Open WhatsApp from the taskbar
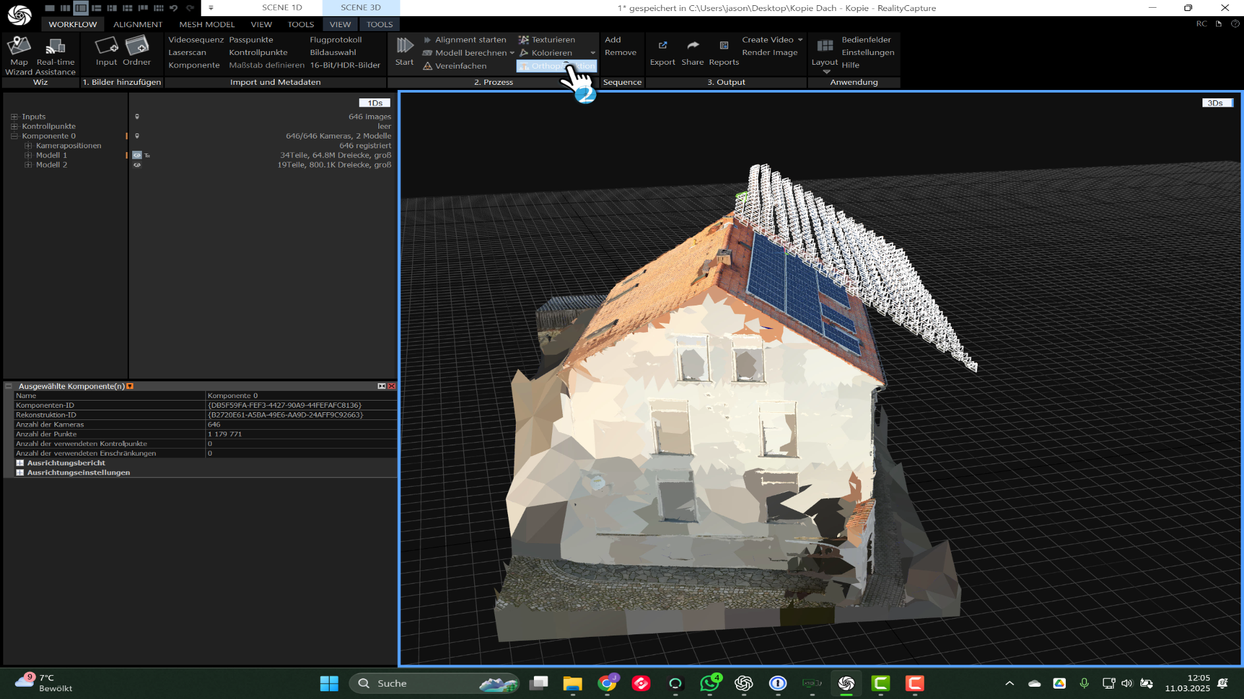Screen dimensions: 1244x699 click(709, 683)
